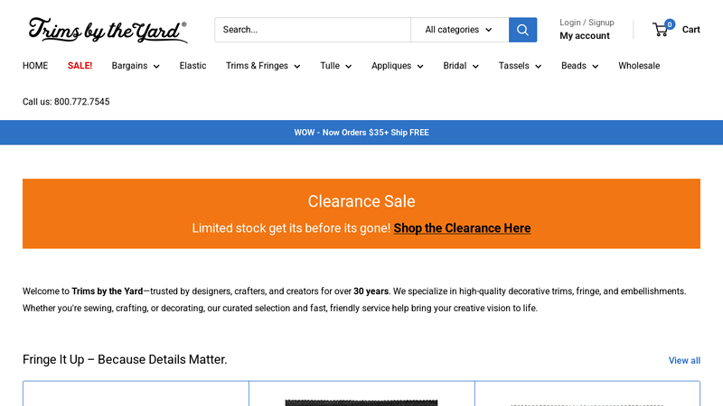This screenshot has width=723, height=406.
Task: Open the Wholesale page
Action: tap(639, 66)
